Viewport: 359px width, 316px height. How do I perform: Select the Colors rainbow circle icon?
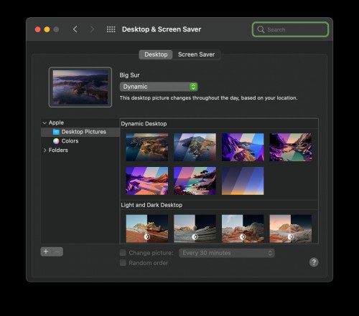click(56, 141)
